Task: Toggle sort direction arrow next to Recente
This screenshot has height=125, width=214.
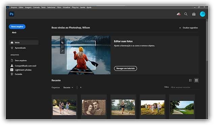Action: pyautogui.click(x=81, y=88)
